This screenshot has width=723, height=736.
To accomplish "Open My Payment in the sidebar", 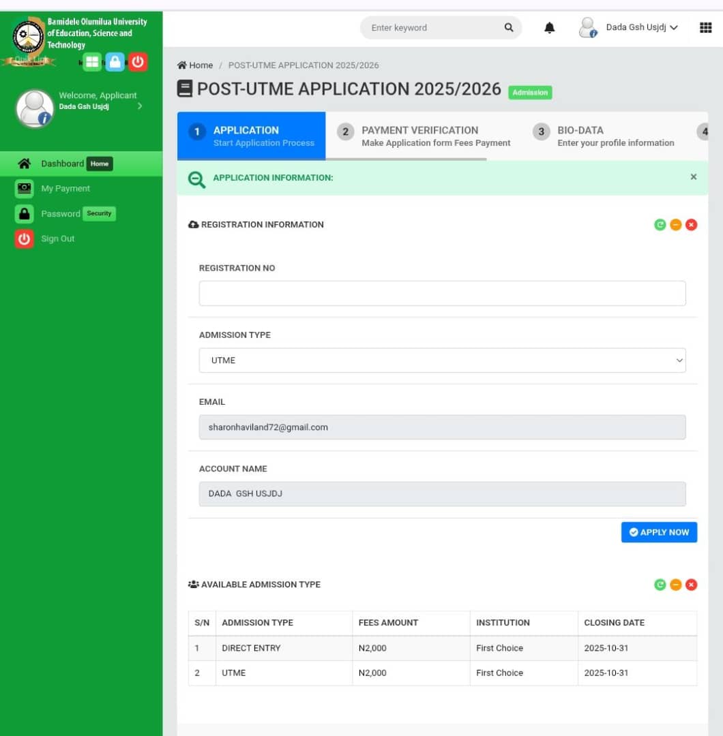I will click(x=81, y=188).
